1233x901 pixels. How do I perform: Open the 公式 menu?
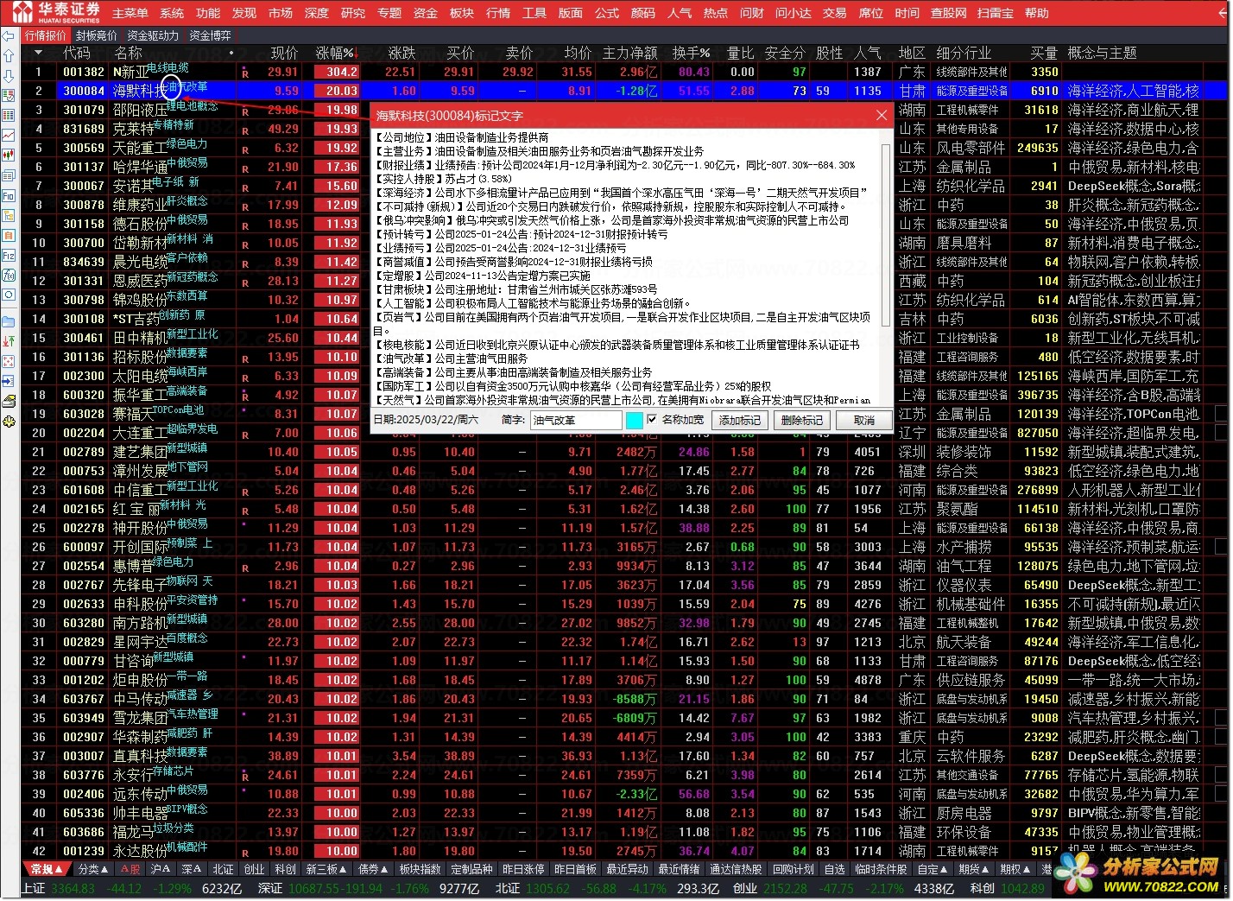point(607,13)
